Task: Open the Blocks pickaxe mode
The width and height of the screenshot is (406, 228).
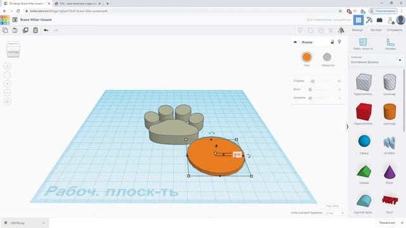Action: 369,20
